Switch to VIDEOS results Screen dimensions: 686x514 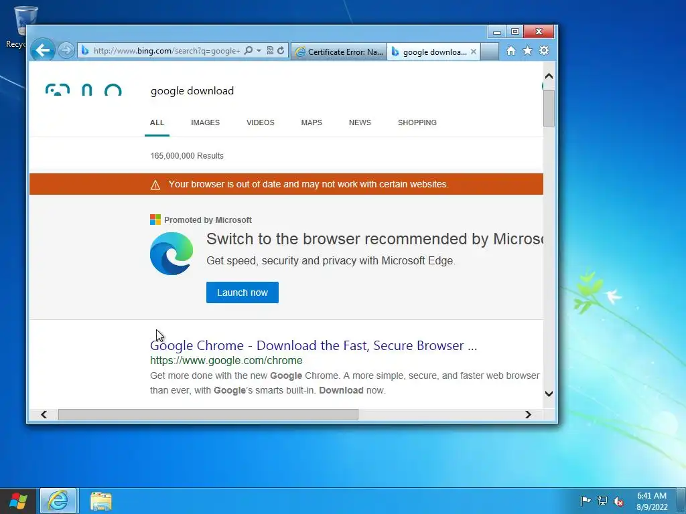tap(261, 123)
